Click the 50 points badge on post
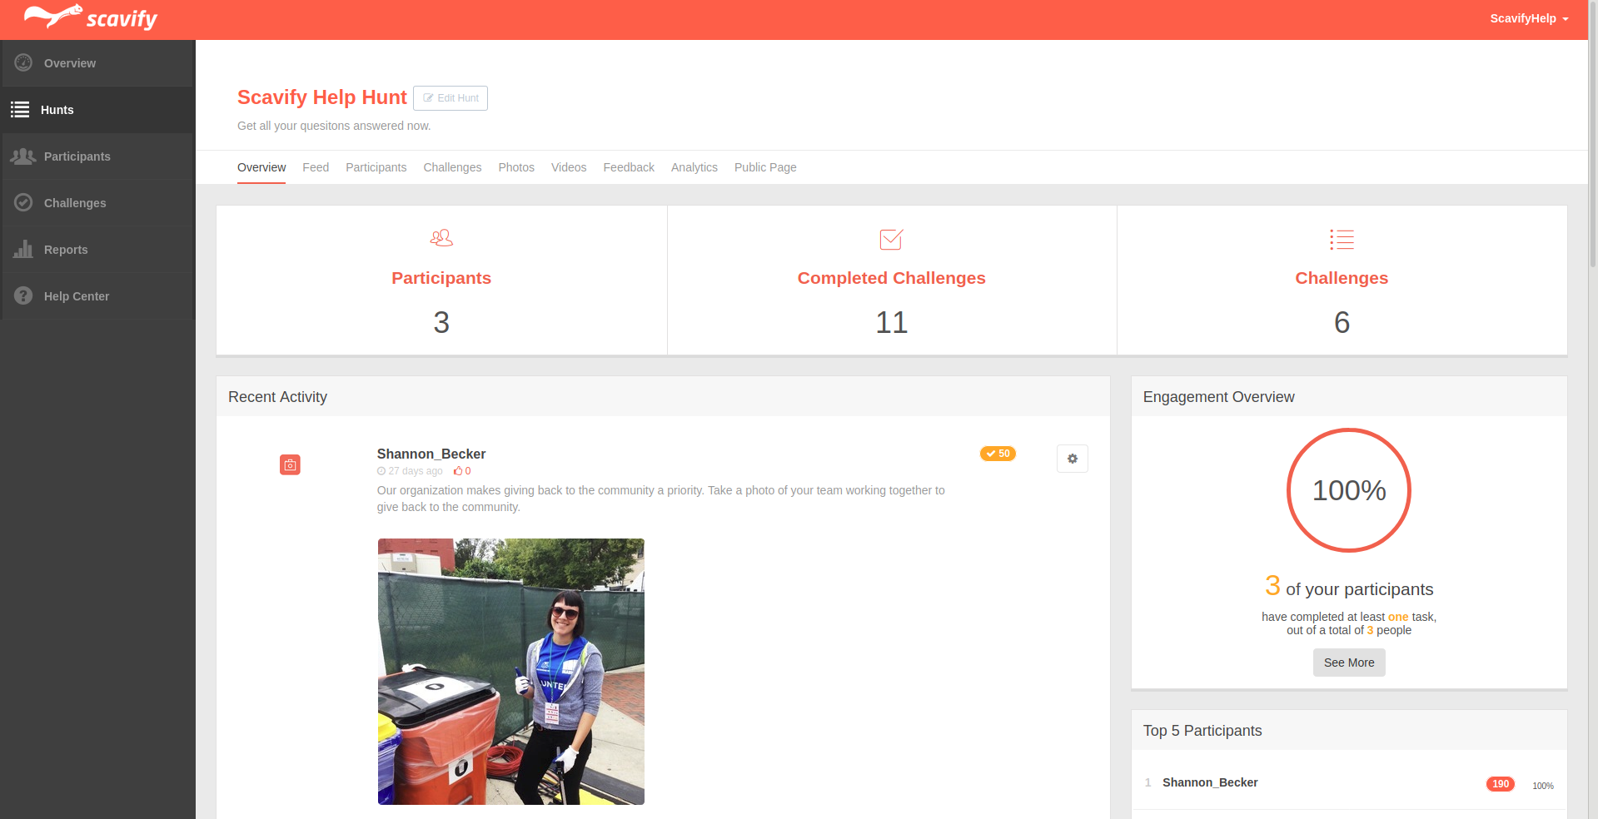 point(998,454)
